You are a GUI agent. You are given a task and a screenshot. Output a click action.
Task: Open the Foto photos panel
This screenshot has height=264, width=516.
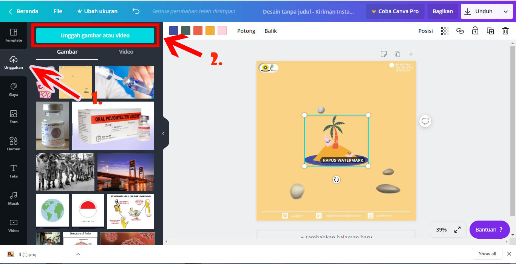14,117
